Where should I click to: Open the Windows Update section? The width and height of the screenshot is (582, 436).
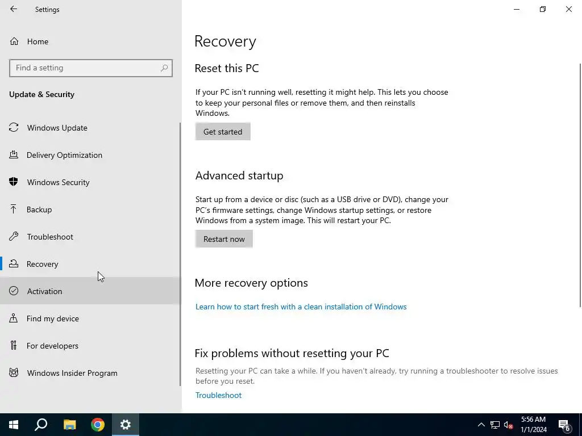(x=57, y=128)
